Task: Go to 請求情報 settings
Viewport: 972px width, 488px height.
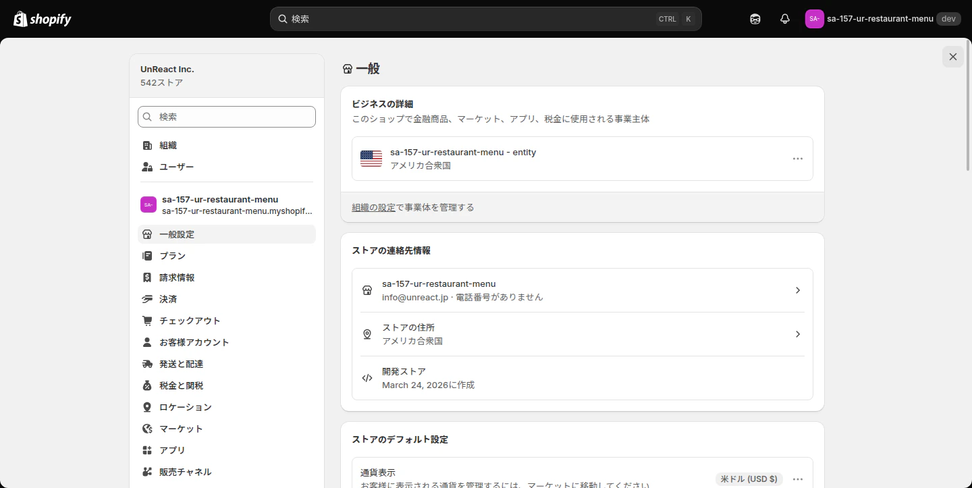Action: pyautogui.click(x=227, y=277)
